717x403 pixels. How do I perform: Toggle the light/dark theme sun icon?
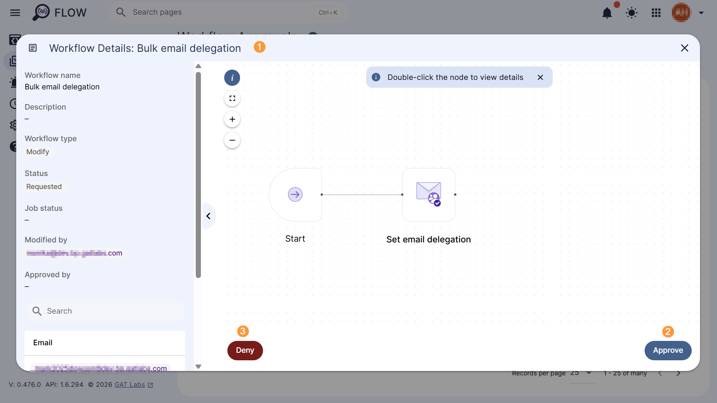tap(632, 13)
